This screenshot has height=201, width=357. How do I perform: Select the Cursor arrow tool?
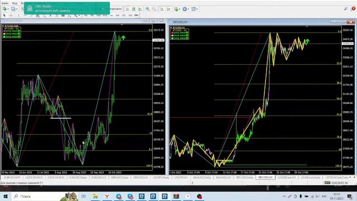point(4,16)
